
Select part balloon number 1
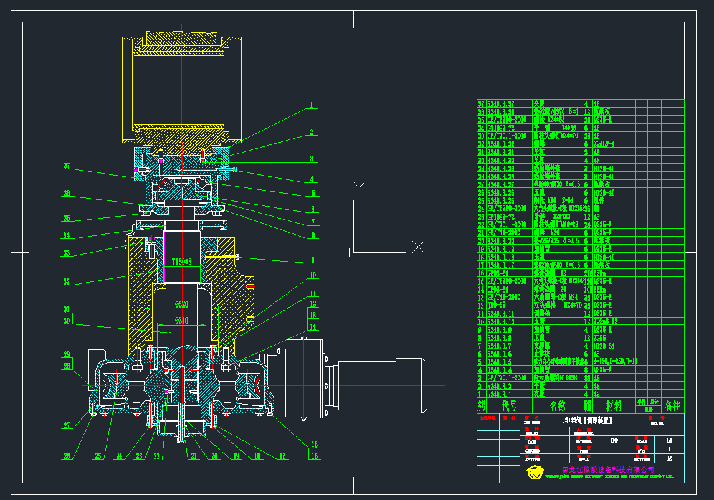313,106
